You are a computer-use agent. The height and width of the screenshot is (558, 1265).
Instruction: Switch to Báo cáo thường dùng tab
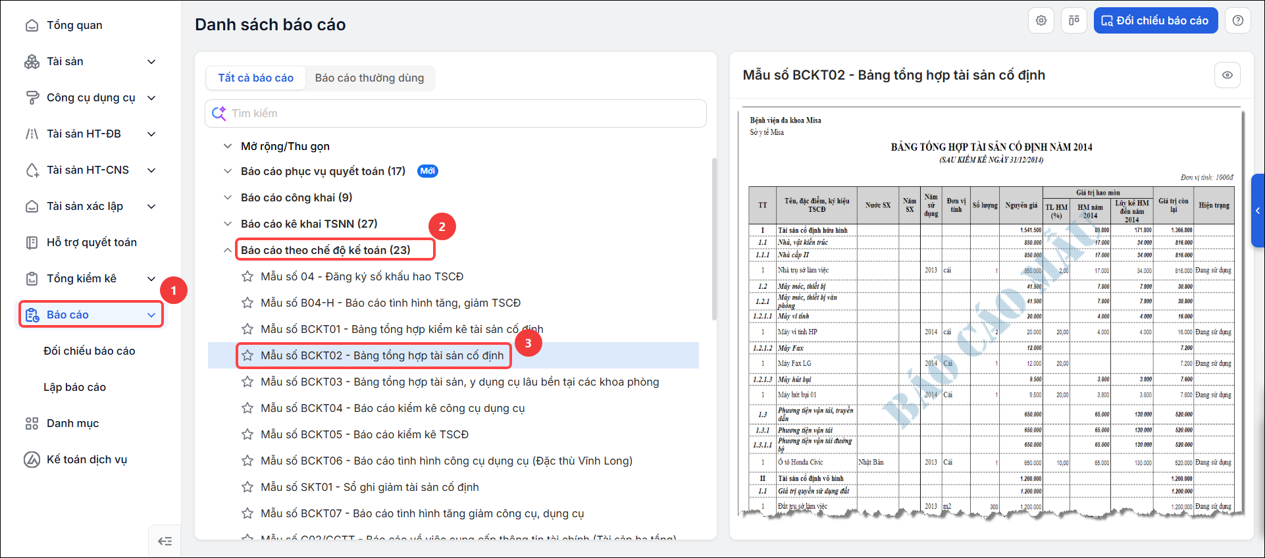pos(369,78)
